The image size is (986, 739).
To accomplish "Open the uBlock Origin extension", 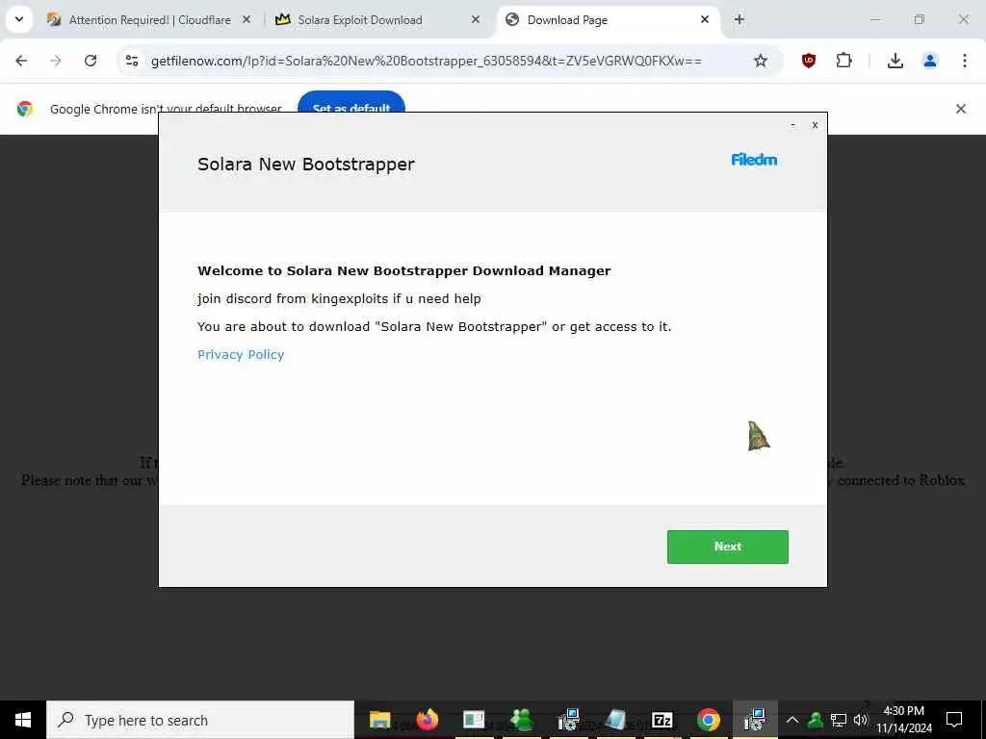I will (x=809, y=61).
